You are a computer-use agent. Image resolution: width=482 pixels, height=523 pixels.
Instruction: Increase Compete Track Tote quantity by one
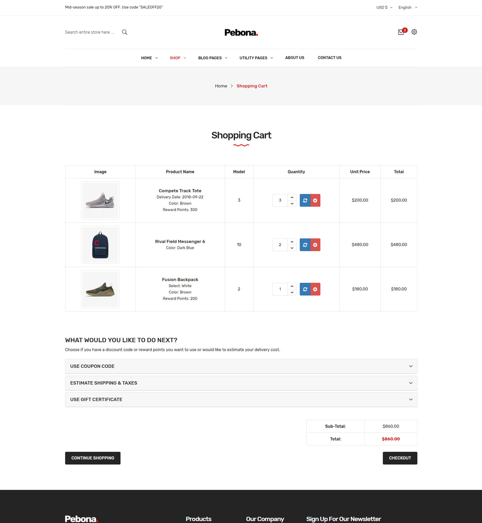pyautogui.click(x=292, y=197)
